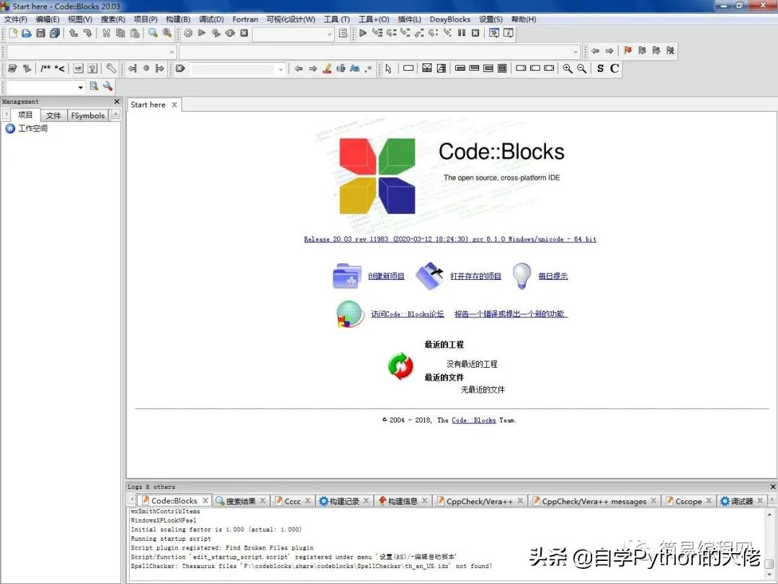Click the Copy icon in main toolbar

click(x=120, y=32)
